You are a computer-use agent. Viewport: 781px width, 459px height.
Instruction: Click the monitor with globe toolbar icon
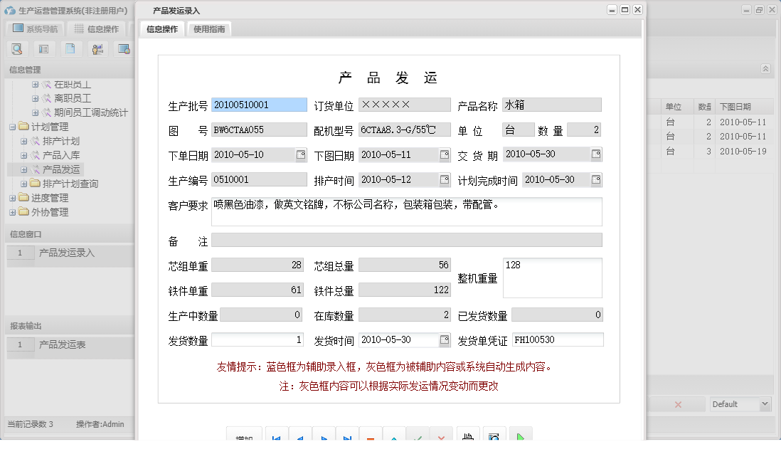point(125,48)
